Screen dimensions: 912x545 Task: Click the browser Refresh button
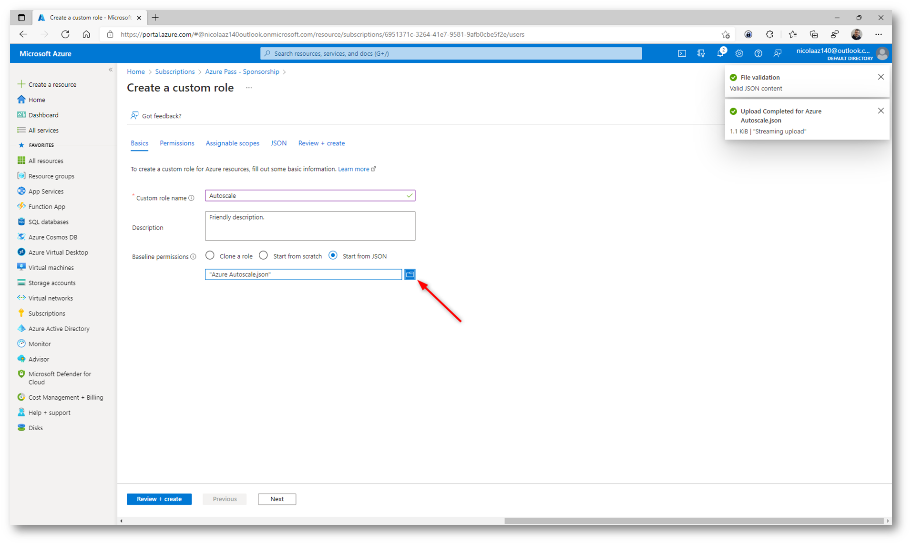(65, 34)
